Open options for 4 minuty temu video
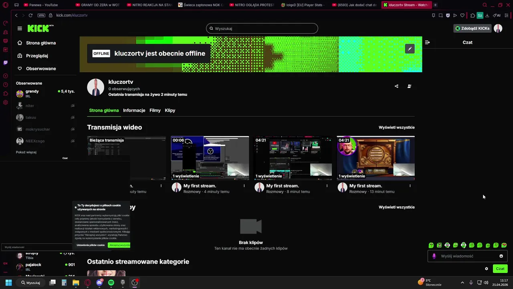 (x=244, y=186)
